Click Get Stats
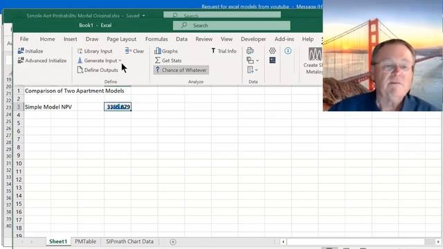443x249 pixels. [168, 60]
